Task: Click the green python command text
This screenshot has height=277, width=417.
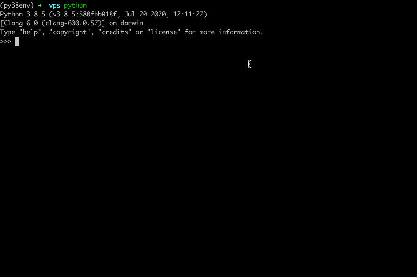Action: pos(75,6)
